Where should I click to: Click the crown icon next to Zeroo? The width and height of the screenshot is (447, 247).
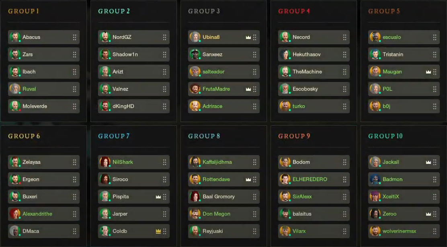coord(429,214)
